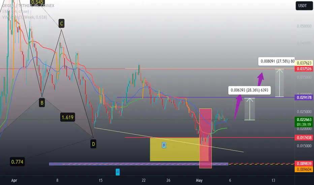Click the 0.029178 purple price label
The width and height of the screenshot is (314, 185).
point(304,98)
